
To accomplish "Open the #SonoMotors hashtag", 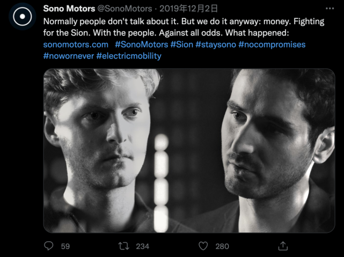I will click(142, 45).
